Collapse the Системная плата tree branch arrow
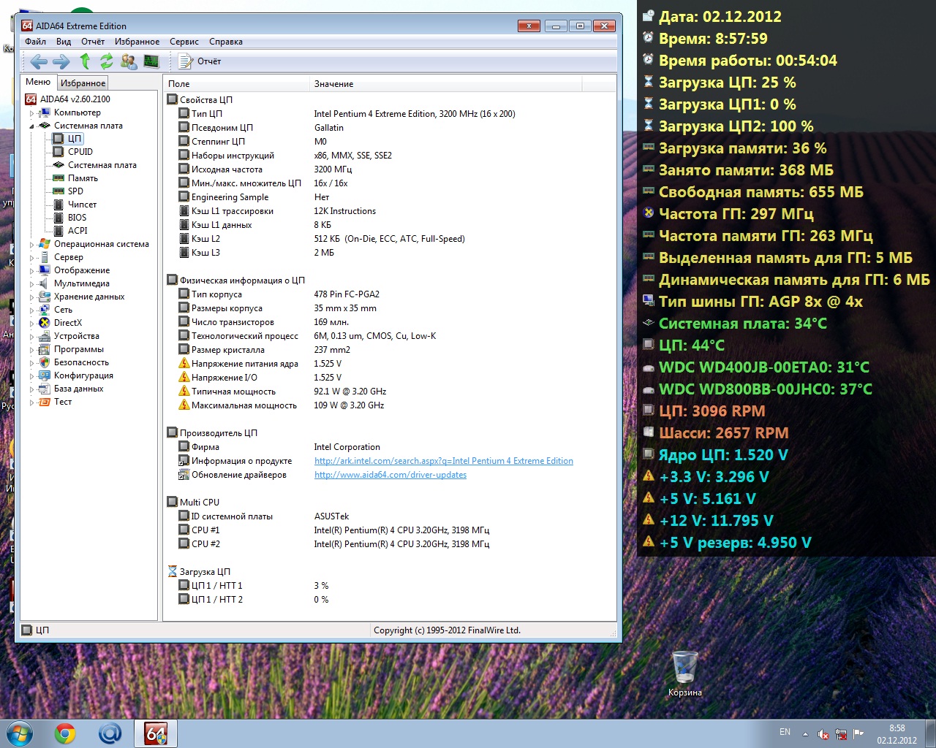 click(31, 126)
